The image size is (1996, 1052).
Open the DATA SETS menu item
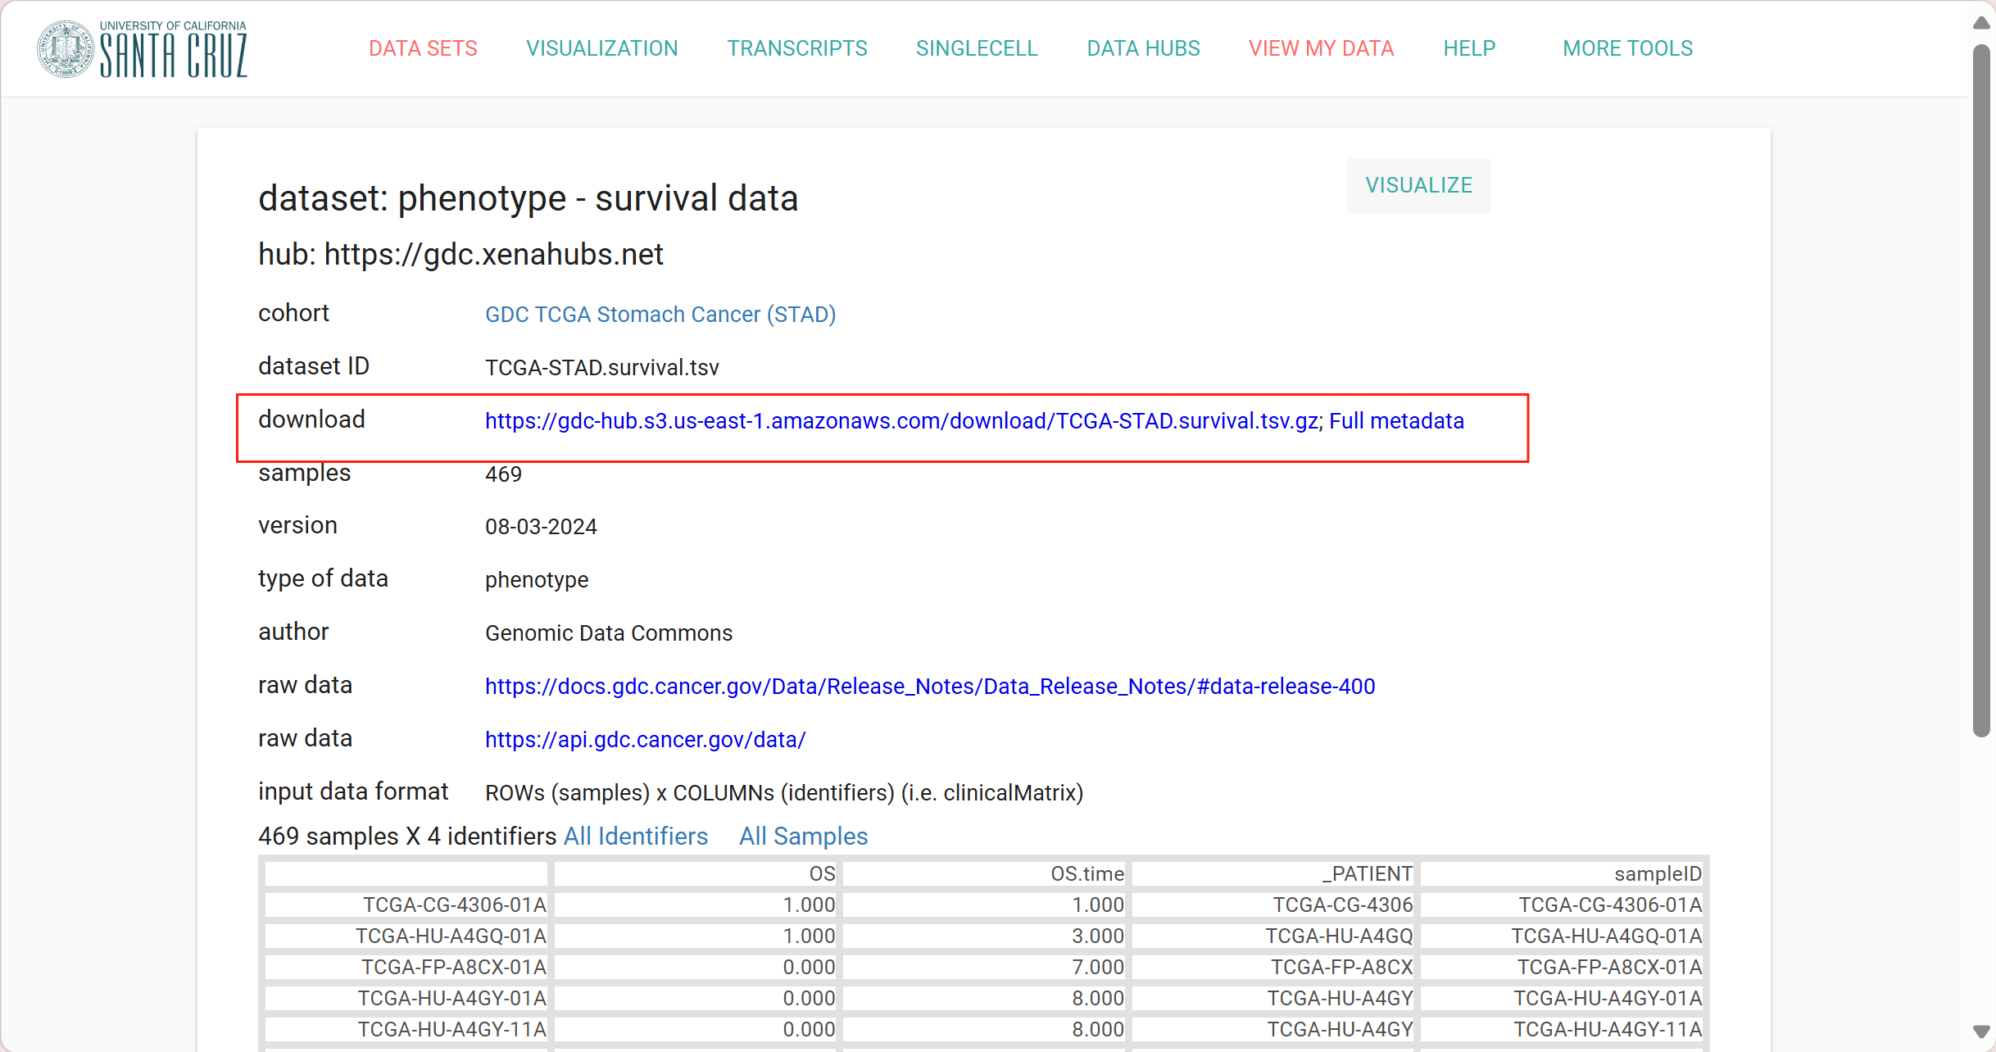pos(423,48)
